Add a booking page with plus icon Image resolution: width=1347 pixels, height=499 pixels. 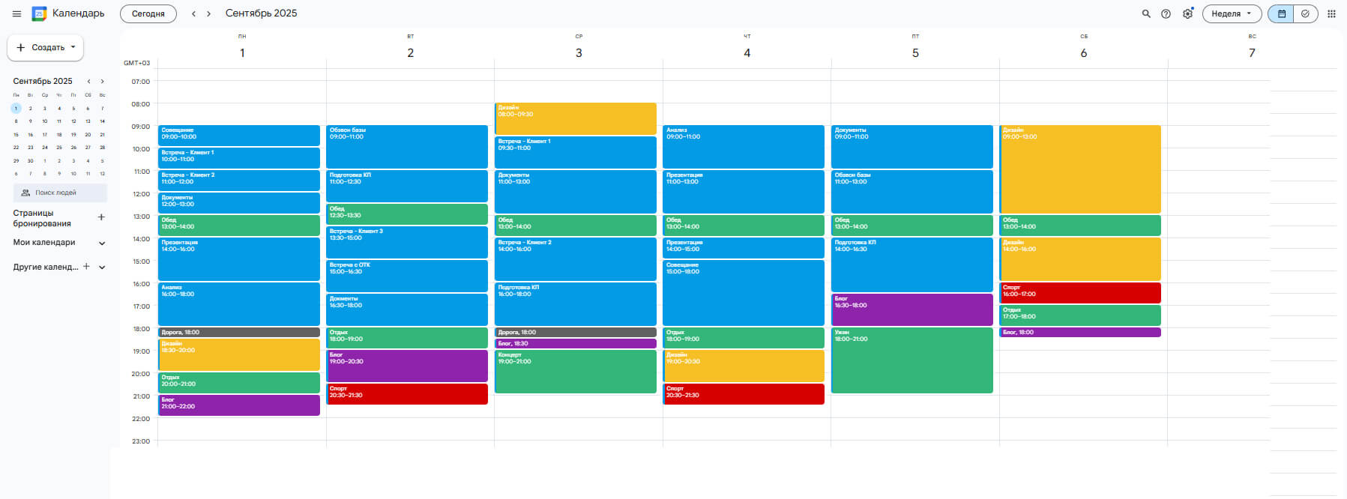pos(101,217)
